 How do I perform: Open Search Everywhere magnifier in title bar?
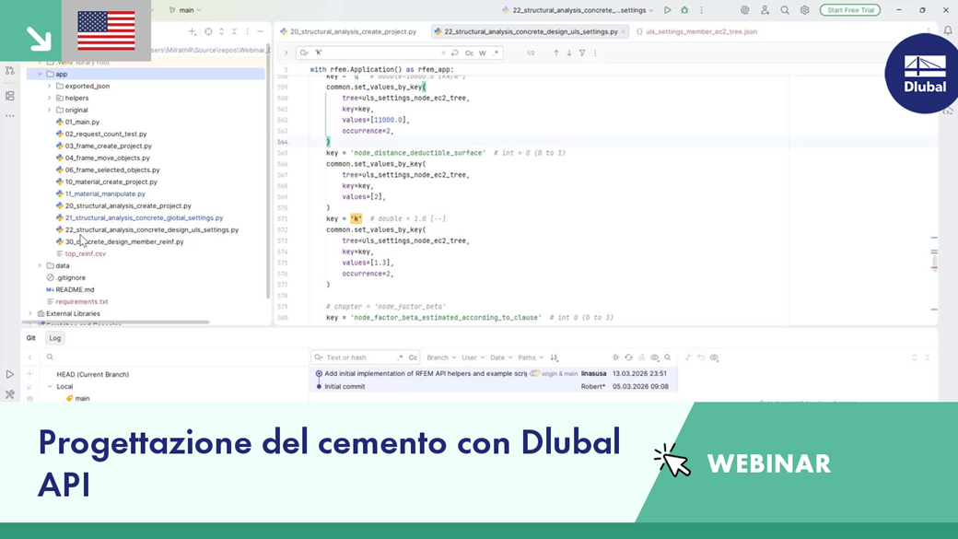point(785,10)
